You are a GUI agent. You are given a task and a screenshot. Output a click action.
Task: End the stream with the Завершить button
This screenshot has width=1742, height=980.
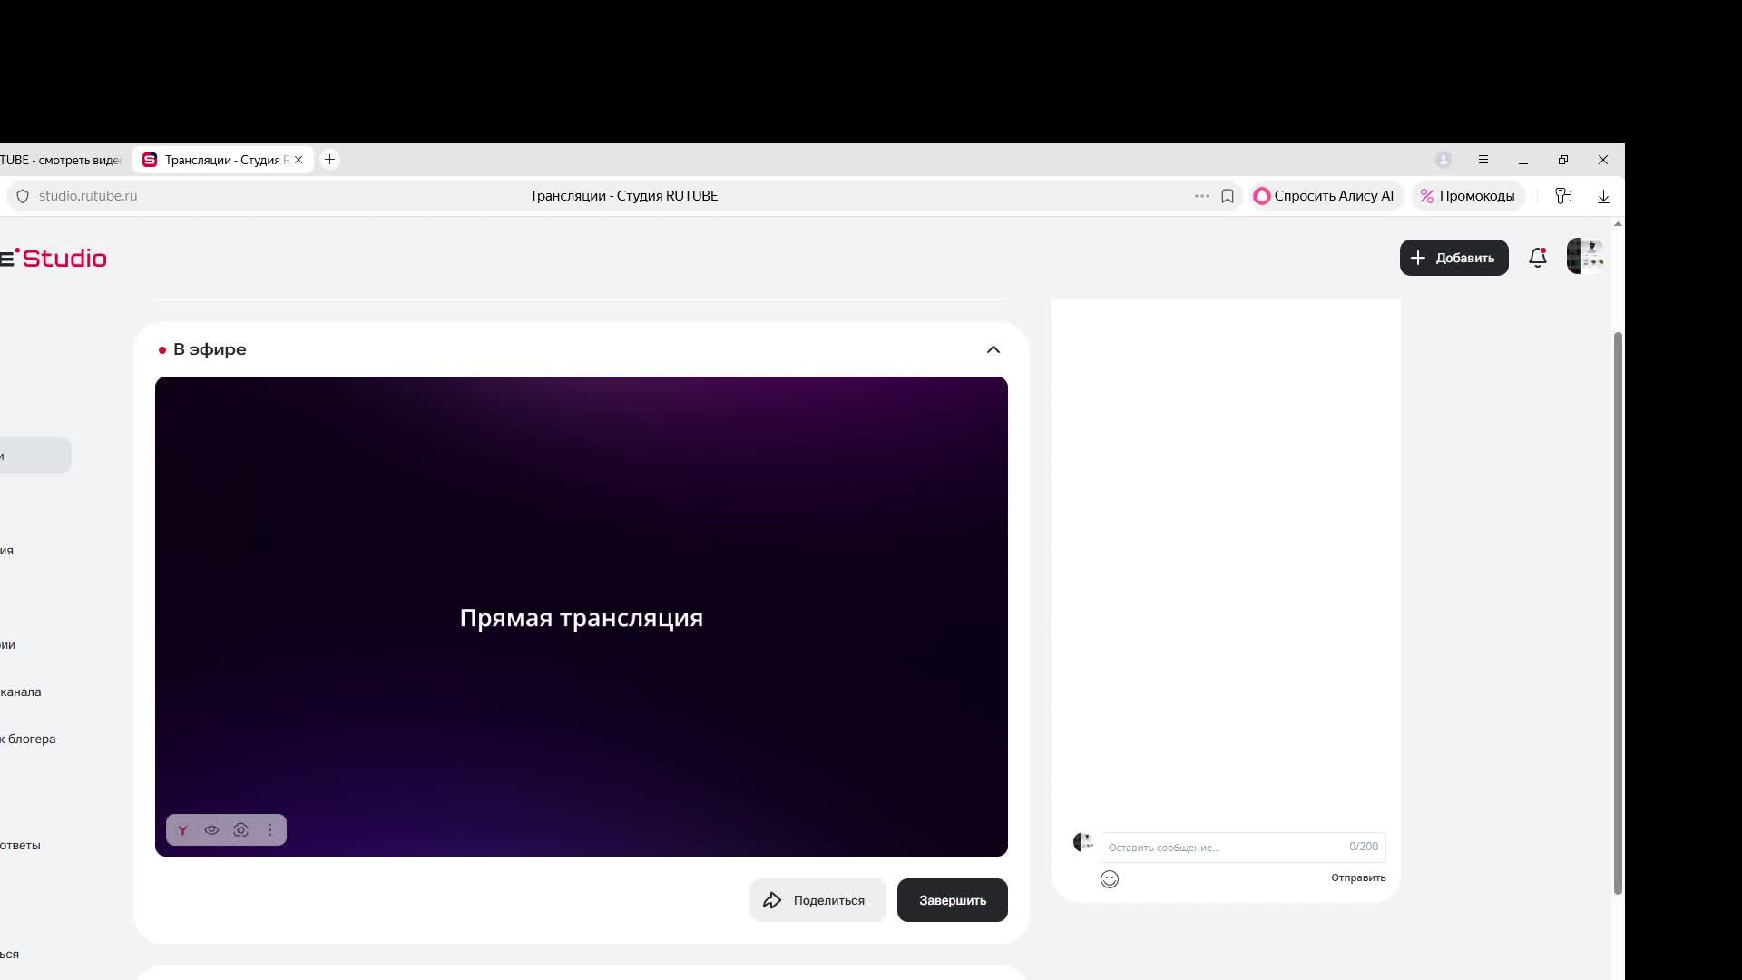[x=951, y=899]
